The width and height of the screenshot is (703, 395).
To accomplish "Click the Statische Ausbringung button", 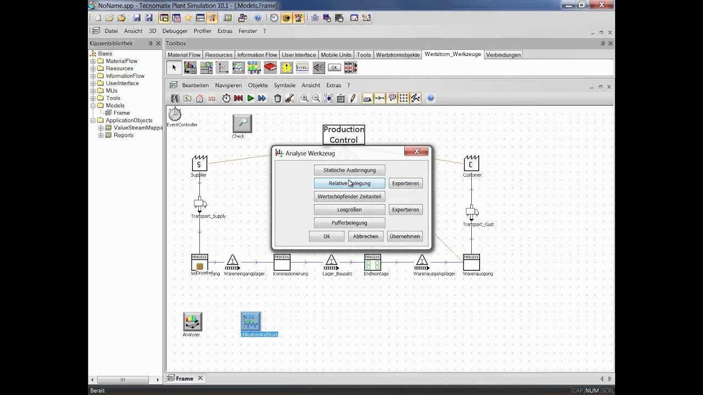I will click(x=349, y=170).
